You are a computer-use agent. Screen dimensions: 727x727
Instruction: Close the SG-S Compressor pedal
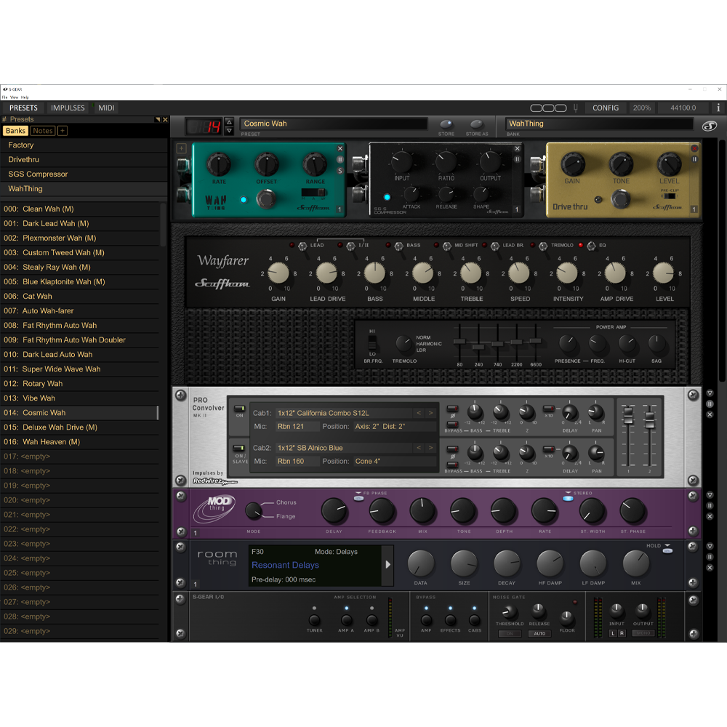point(518,148)
